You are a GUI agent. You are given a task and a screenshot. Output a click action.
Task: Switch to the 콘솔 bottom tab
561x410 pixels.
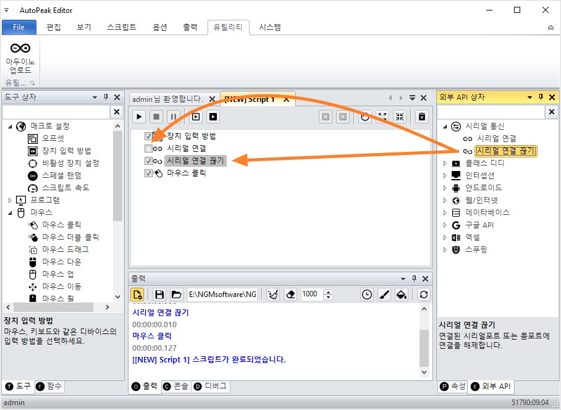[176, 386]
